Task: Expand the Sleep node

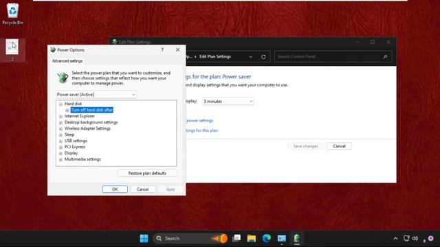Action: (60, 134)
